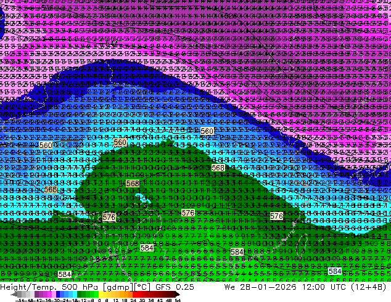This screenshot has width=391, height=302.
Task: Click the '[gdmp]' unit label
Action: coord(117,287)
